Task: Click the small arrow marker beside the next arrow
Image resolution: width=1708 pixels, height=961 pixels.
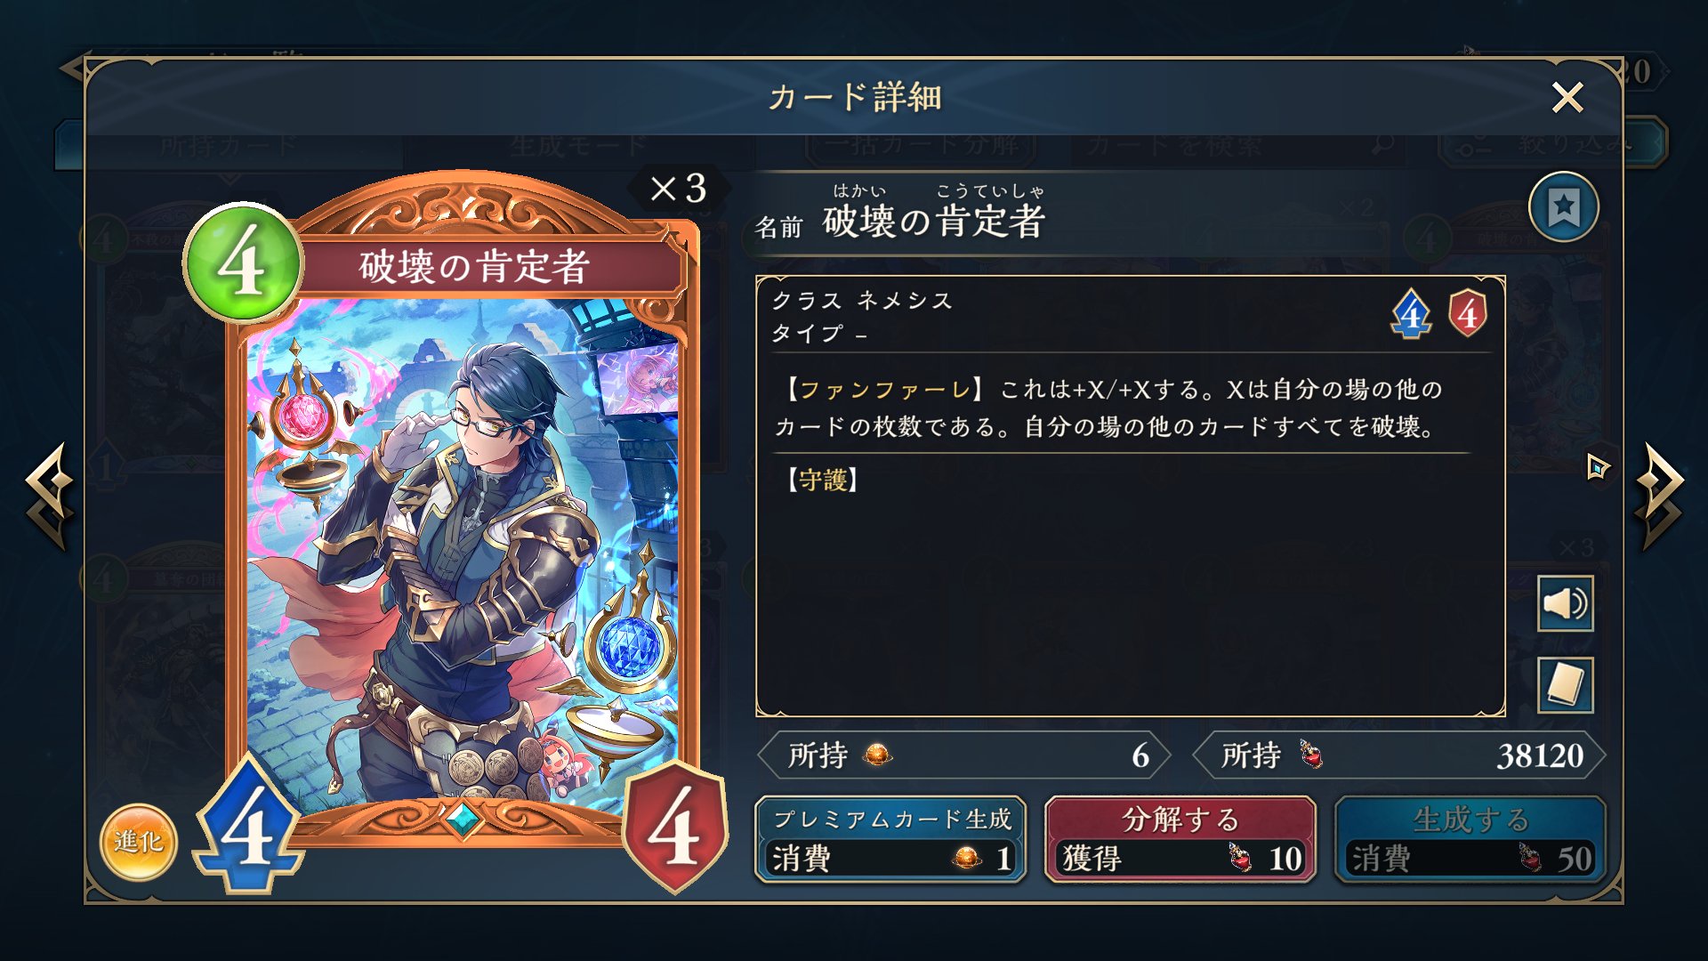Action: [x=1598, y=465]
